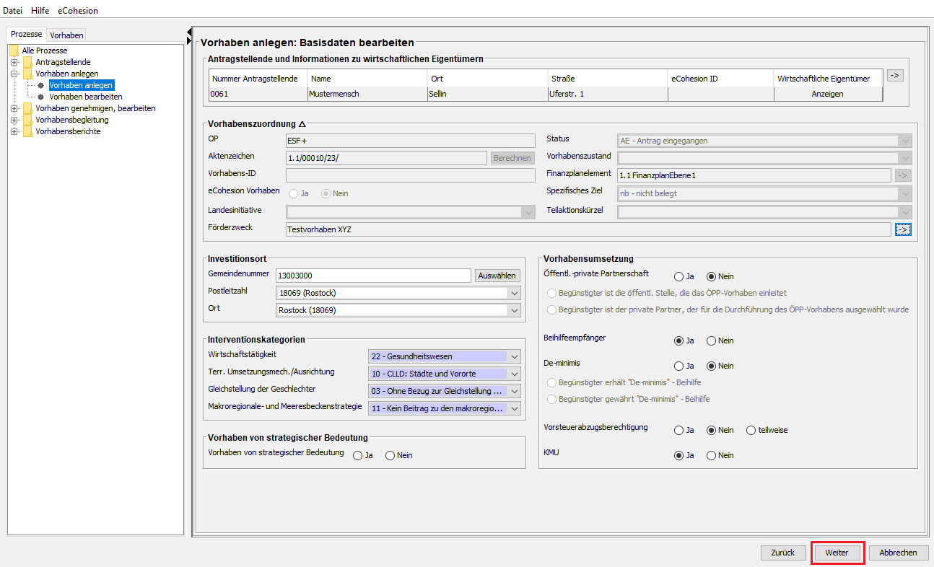The height and width of the screenshot is (567, 934).
Task: Click the 0061 applicant number cell
Action: pyautogui.click(x=258, y=94)
